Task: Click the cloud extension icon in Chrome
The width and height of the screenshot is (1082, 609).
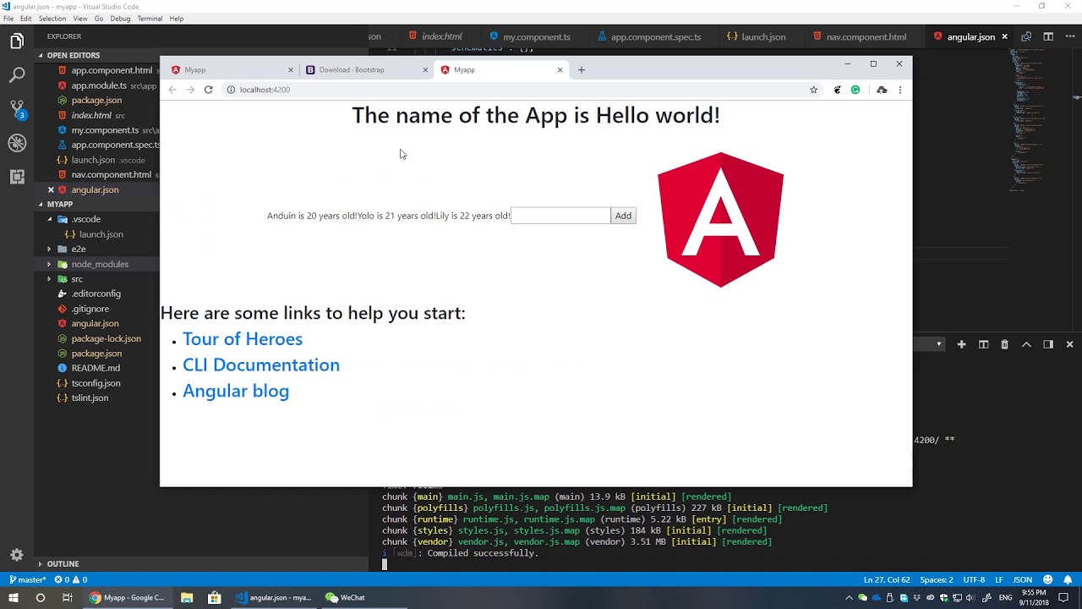Action: 882,90
